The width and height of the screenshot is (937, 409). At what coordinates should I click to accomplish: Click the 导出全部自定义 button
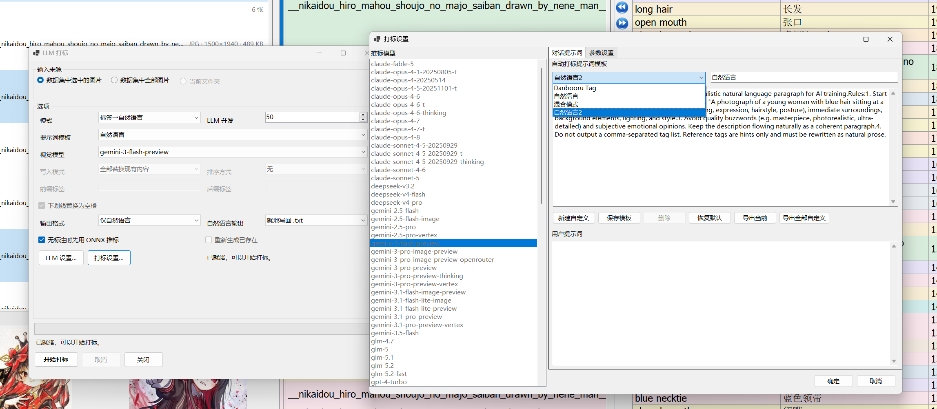point(804,218)
